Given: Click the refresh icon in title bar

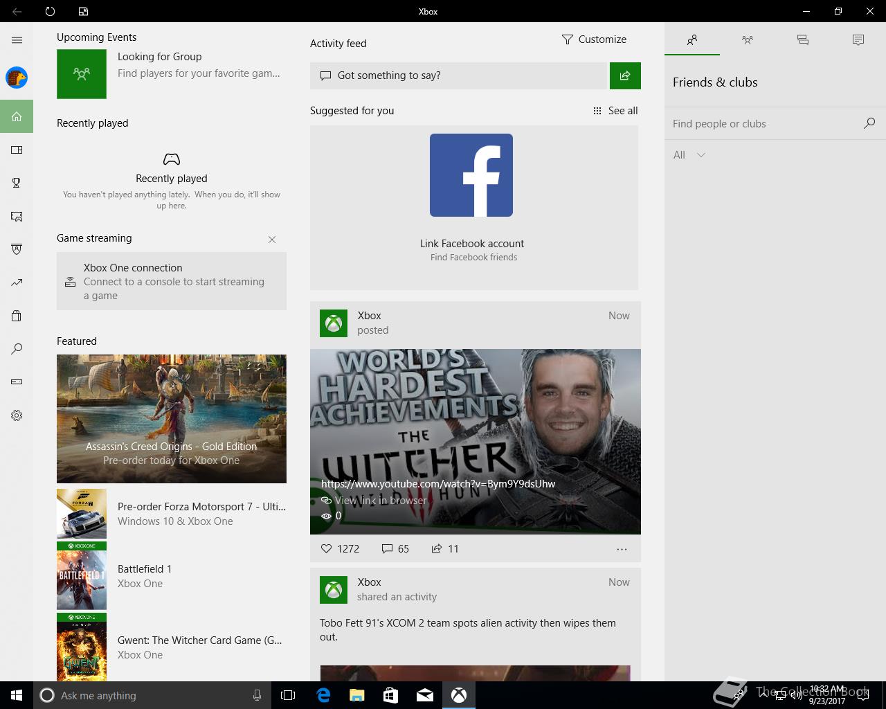Looking at the screenshot, I should (x=50, y=11).
